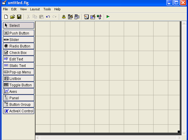The image size is (188, 140).
Task: Pick the Push Button component
Action: (19, 33)
